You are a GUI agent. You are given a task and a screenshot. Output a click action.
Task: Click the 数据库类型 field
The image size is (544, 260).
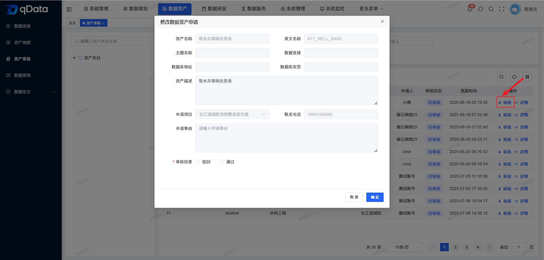click(341, 67)
